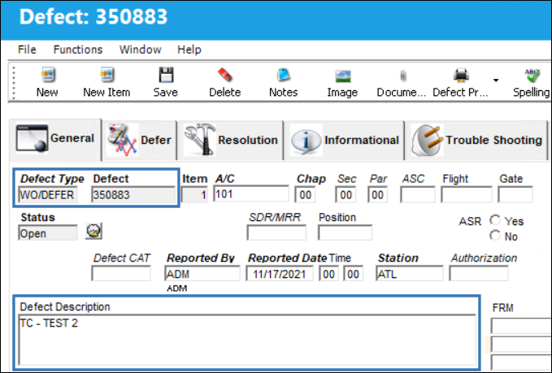Click the Defect CAT input field
552x373 pixels.
(121, 274)
